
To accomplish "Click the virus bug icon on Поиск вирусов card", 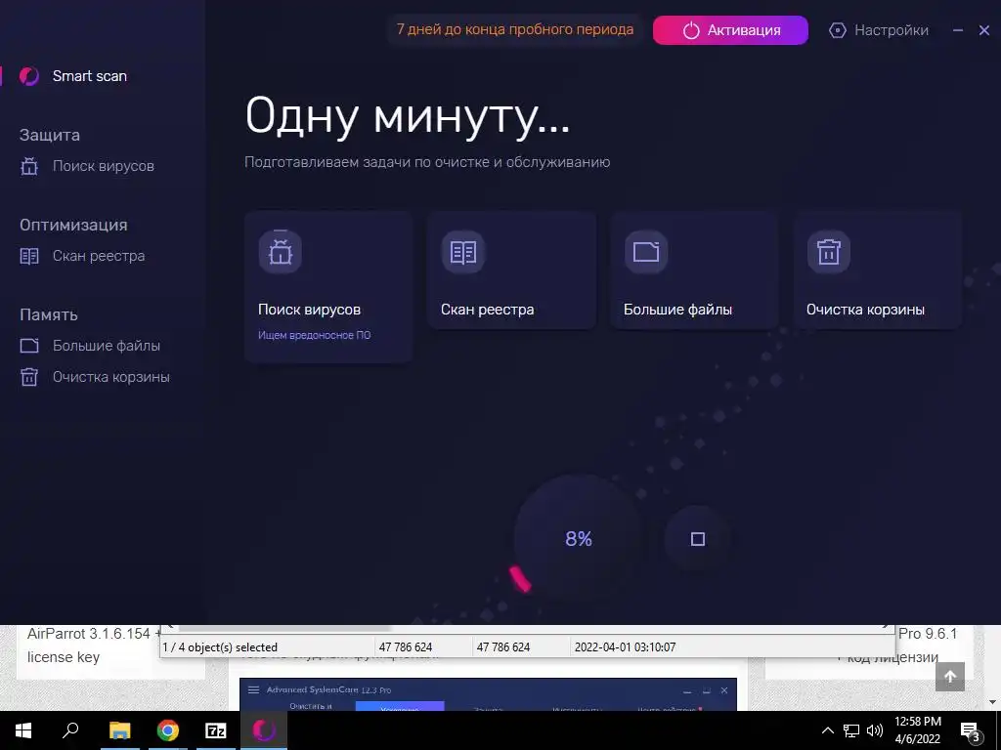I will (281, 252).
